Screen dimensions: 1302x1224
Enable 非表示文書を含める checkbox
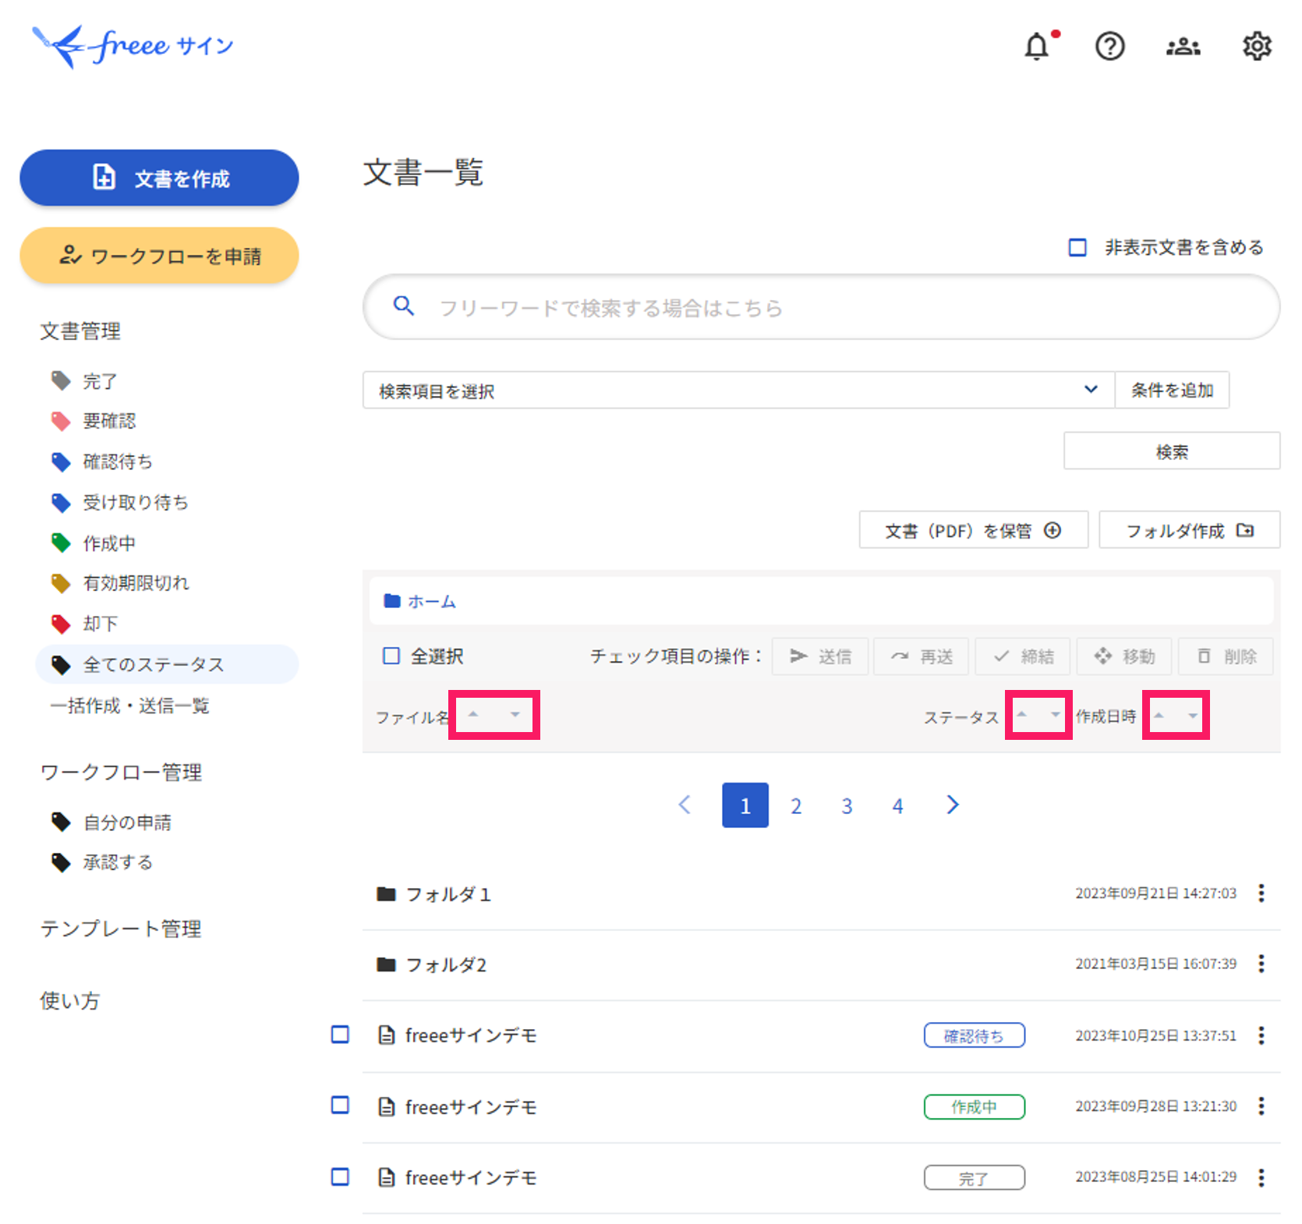tap(1077, 247)
